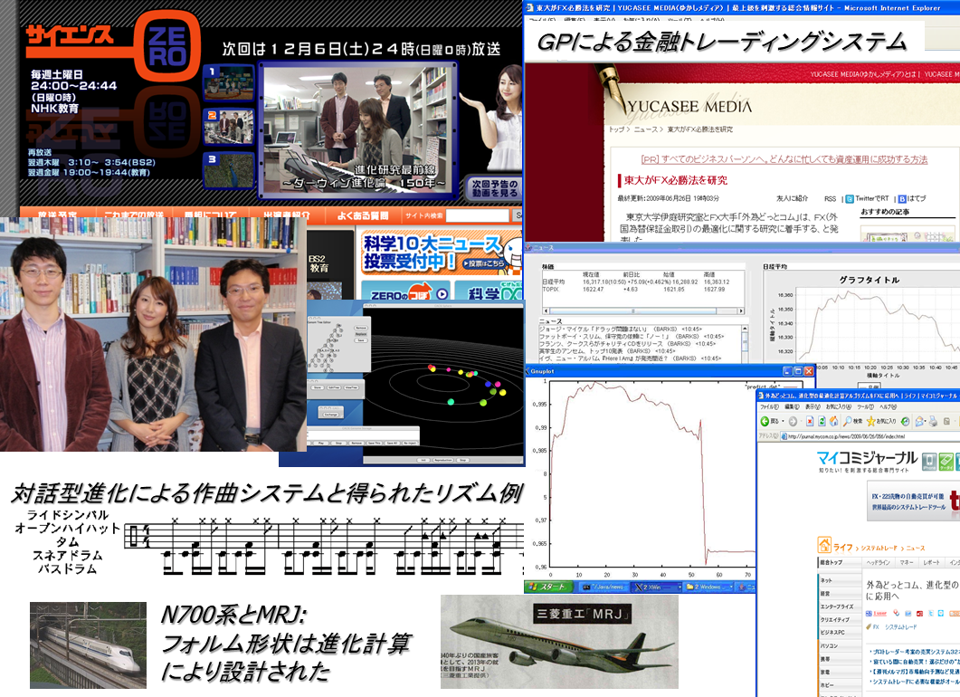Open the ツール menu in Internet Explorer
The width and height of the screenshot is (960, 697).
[866, 406]
